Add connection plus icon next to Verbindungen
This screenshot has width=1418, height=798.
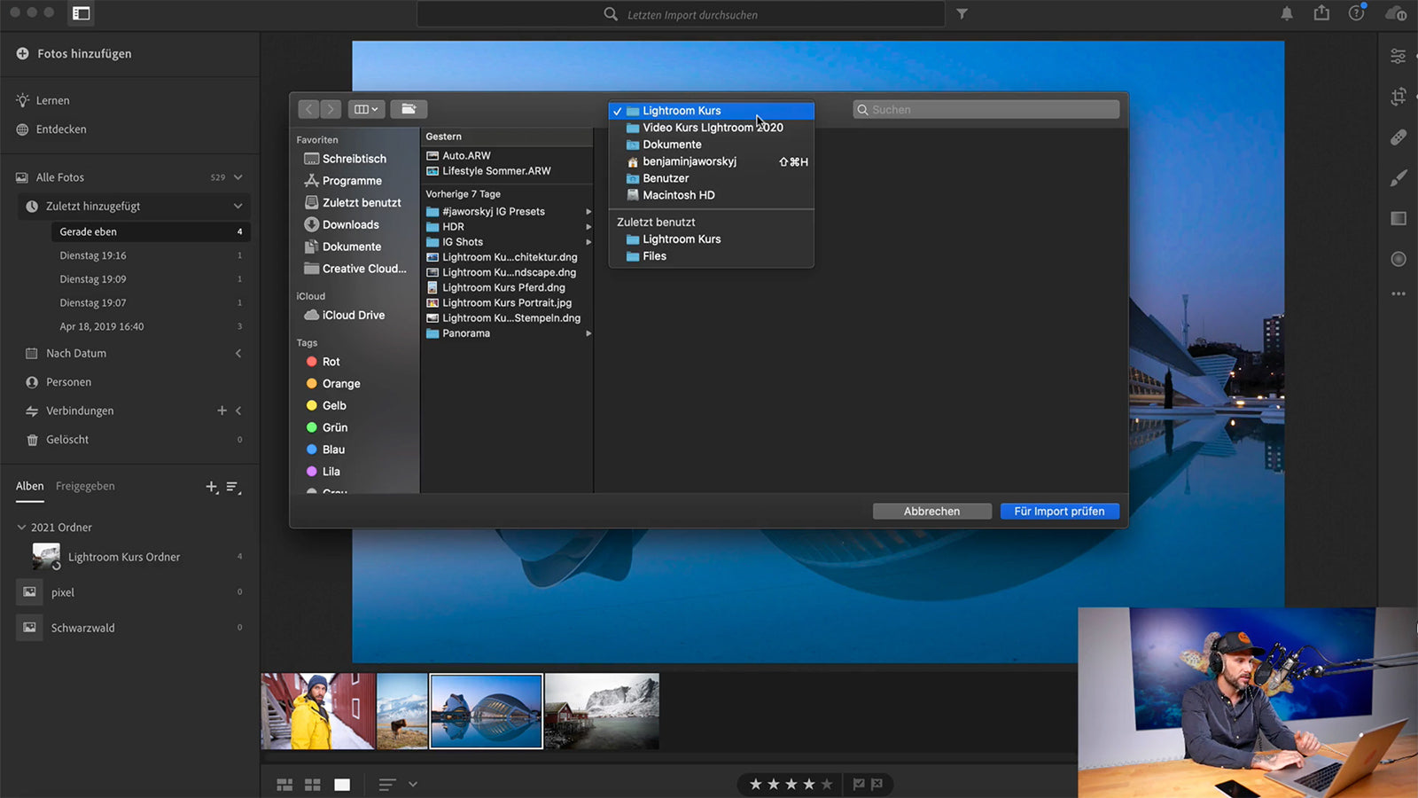click(222, 411)
